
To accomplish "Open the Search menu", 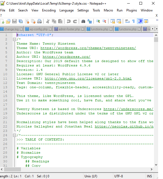I will 23,10.
